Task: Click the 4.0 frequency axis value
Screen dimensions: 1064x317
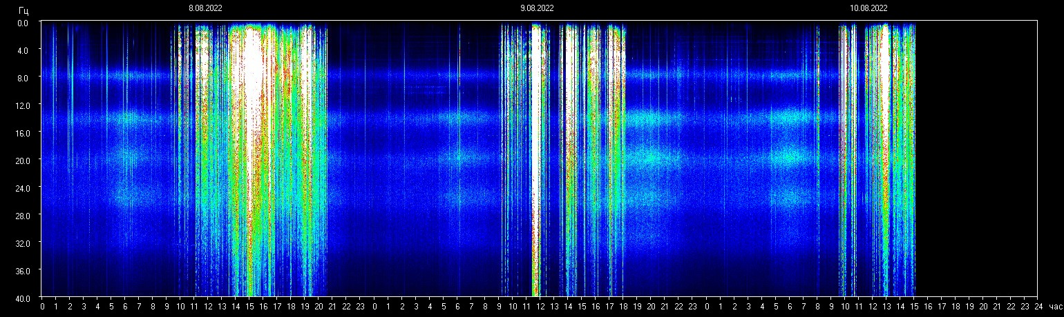Action: click(22, 50)
